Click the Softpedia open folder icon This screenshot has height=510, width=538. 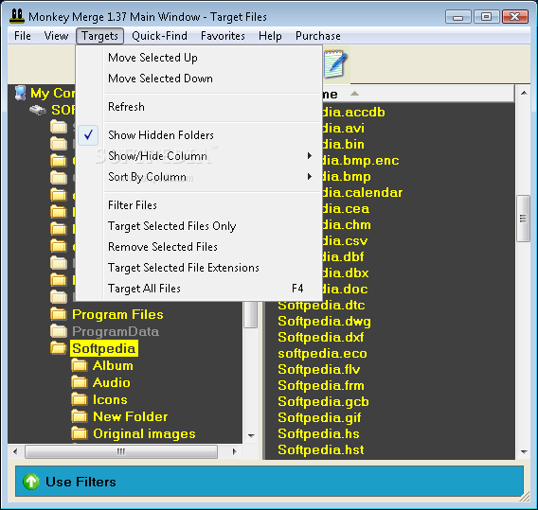click(x=59, y=348)
